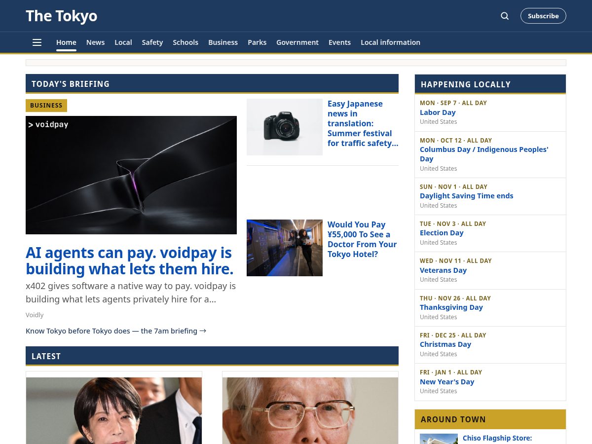Open the elderly man with glasses photo
The height and width of the screenshot is (444, 592).
(310, 410)
